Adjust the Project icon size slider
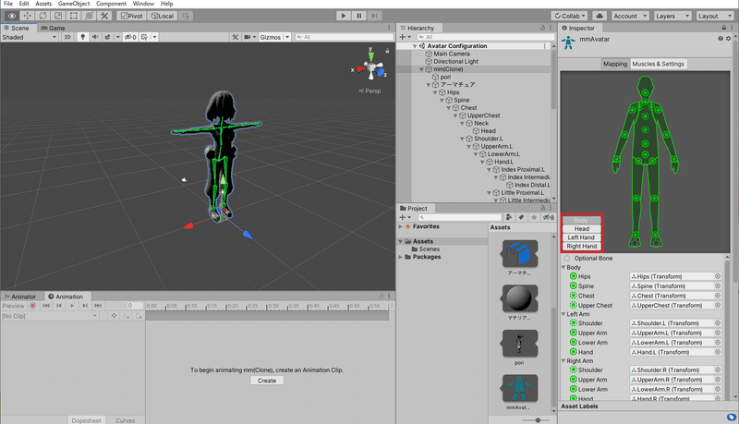 click(537, 419)
